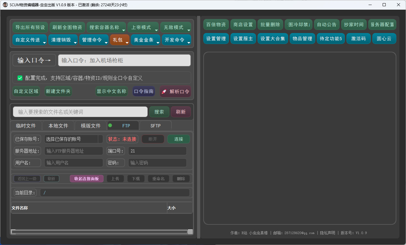The width and height of the screenshot is (406, 245).
Task: Click the 下载 download button
Action: click(136, 179)
